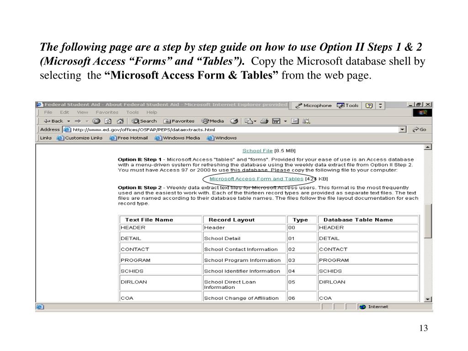468x351 pixels.
Task: Click the Go button beside address bar
Action: 420,129
